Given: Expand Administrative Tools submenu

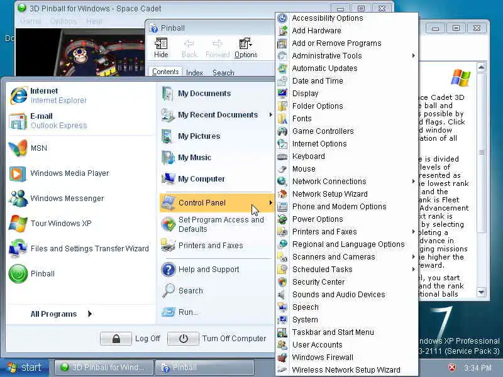Looking at the screenshot, I should pyautogui.click(x=347, y=56).
